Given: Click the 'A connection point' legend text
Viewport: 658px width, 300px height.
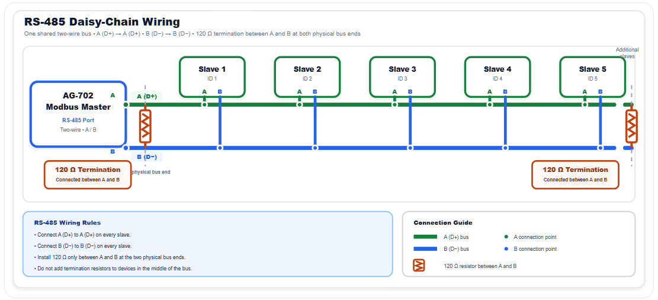Looking at the screenshot, I should 535,237.
